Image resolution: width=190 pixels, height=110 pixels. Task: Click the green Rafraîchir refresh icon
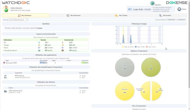pyautogui.click(x=153, y=3)
